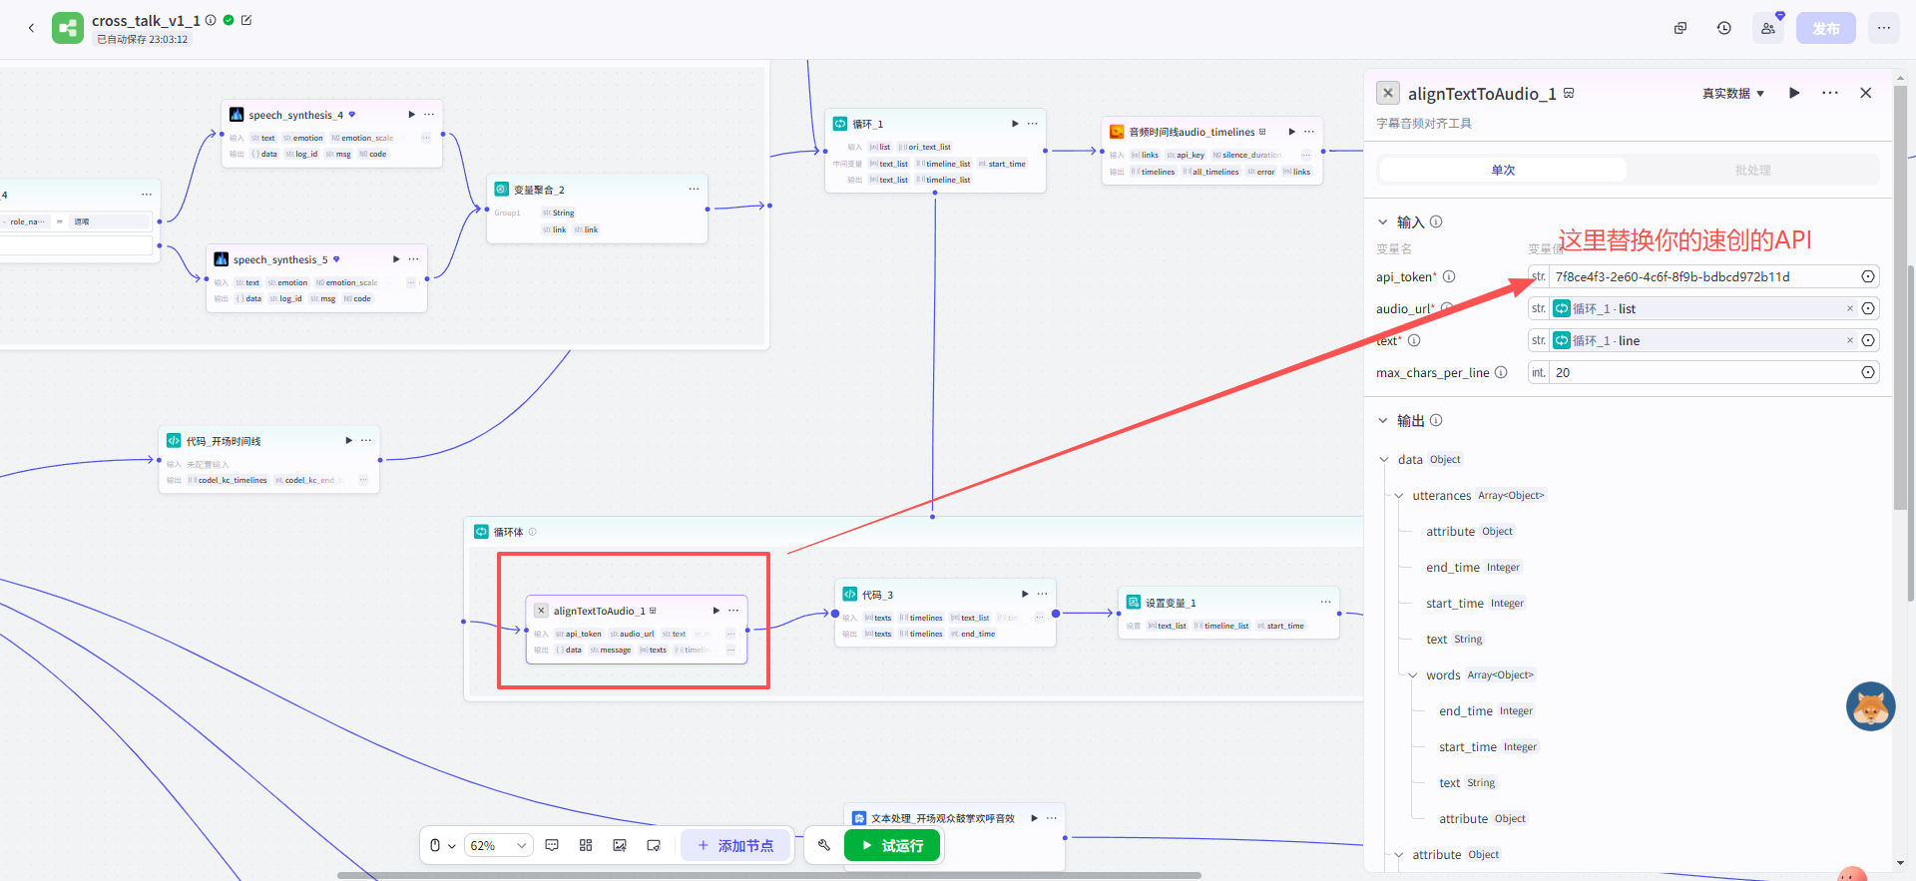This screenshot has width=1916, height=881.
Task: Click the auto-layout grid icon in toolbar
Action: pyautogui.click(x=586, y=845)
